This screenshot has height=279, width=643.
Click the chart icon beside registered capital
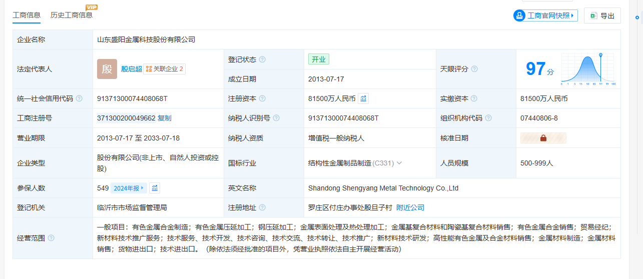click(x=364, y=98)
